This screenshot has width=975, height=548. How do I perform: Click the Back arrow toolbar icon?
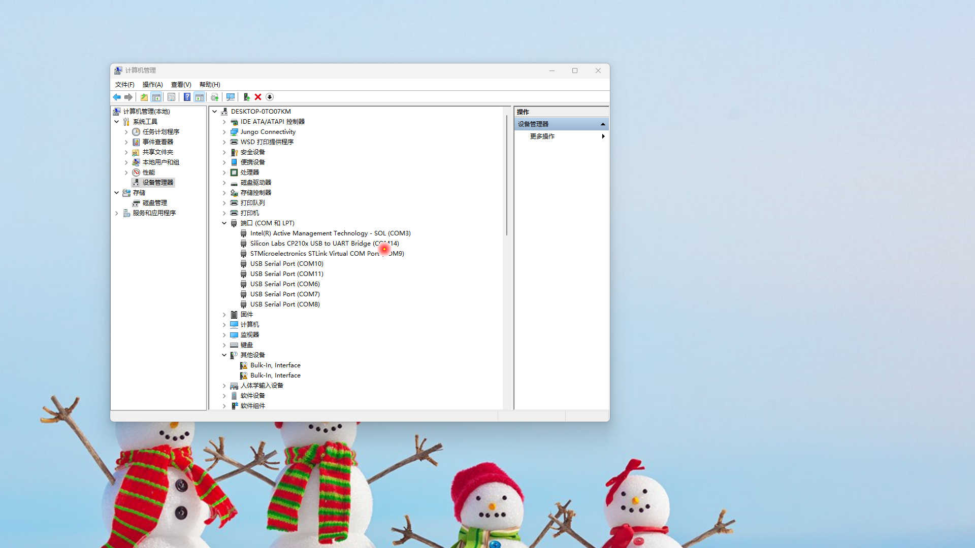tap(117, 97)
